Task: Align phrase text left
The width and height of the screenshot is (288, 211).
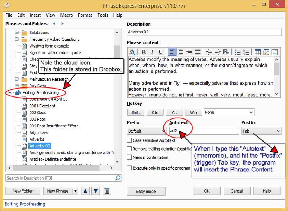Action: [172, 52]
